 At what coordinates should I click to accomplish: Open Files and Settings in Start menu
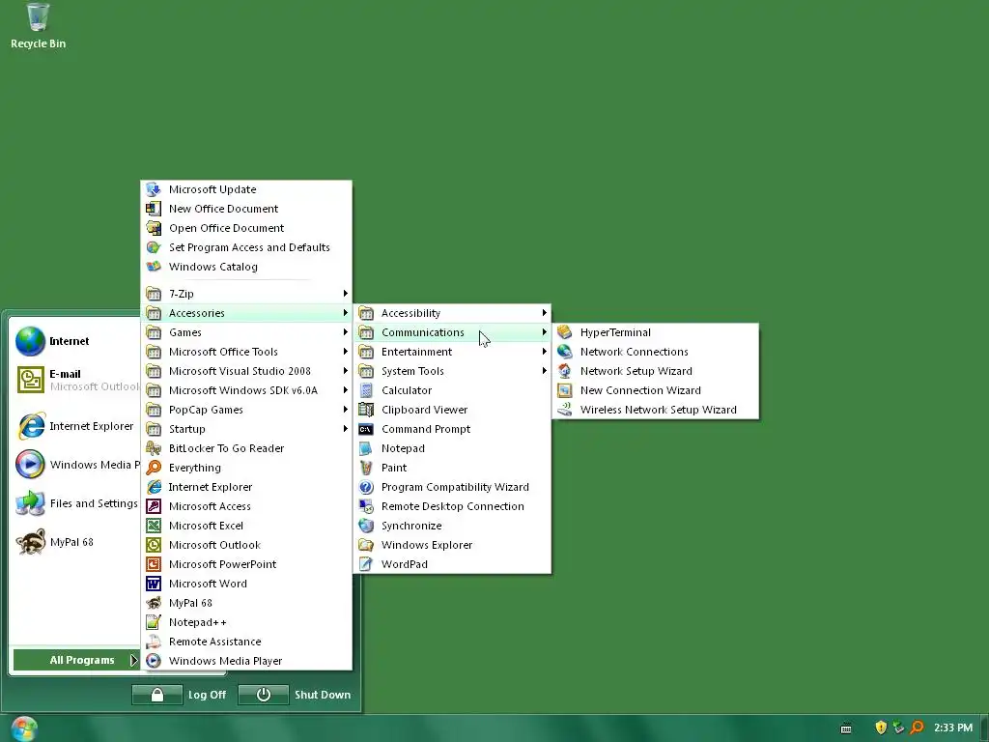(75, 502)
